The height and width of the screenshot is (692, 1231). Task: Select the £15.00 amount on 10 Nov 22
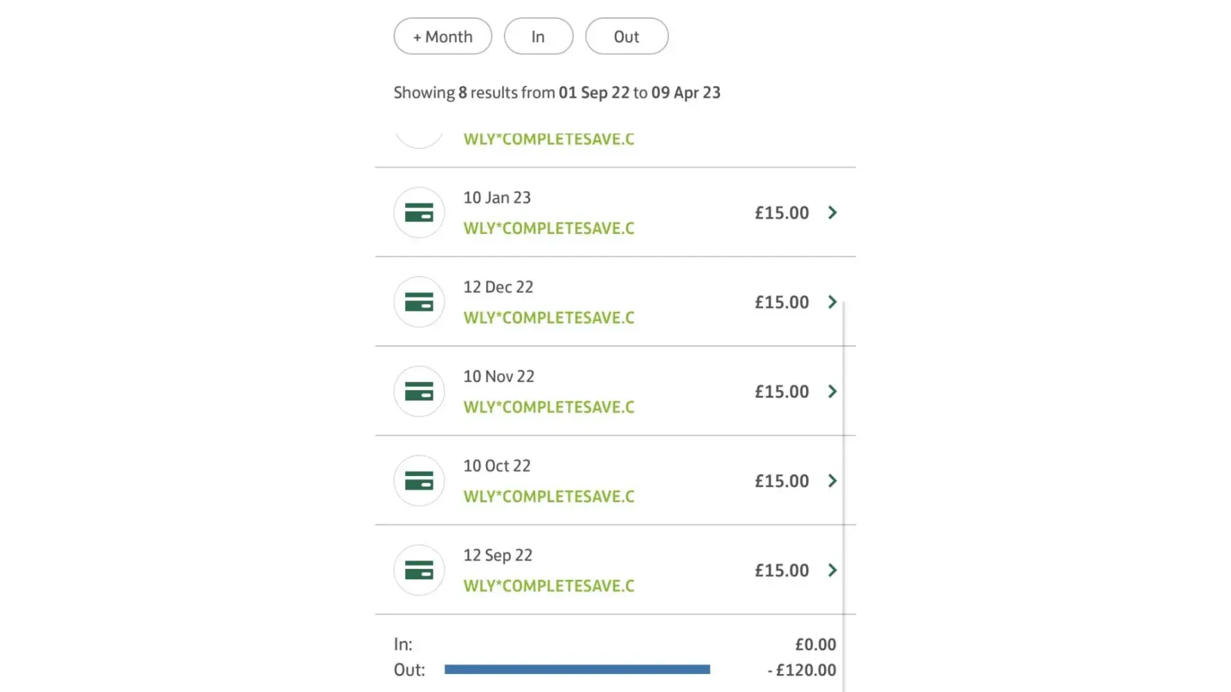pyautogui.click(x=781, y=392)
